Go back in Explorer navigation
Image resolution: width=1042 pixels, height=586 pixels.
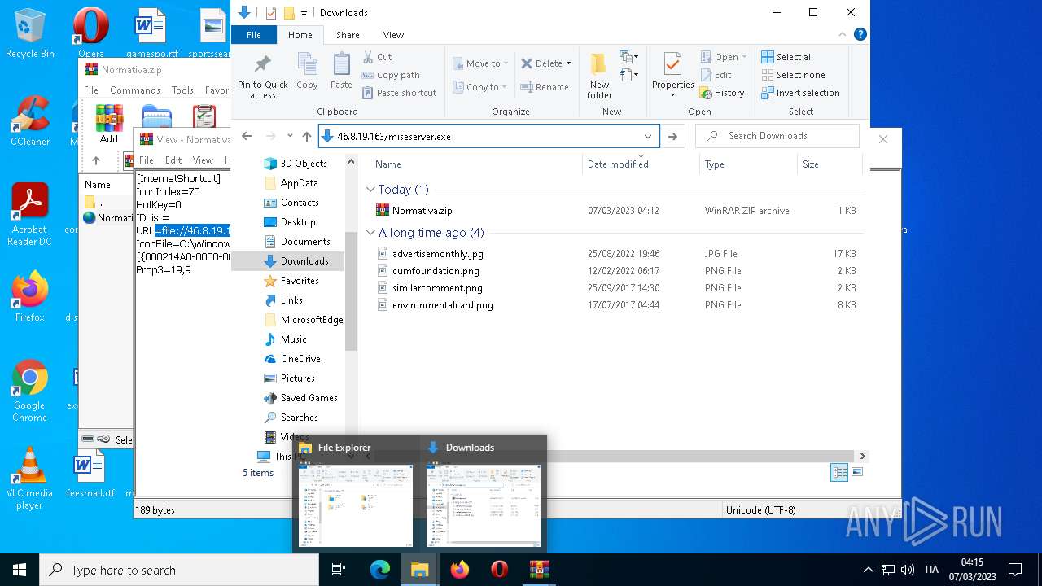pyautogui.click(x=247, y=136)
